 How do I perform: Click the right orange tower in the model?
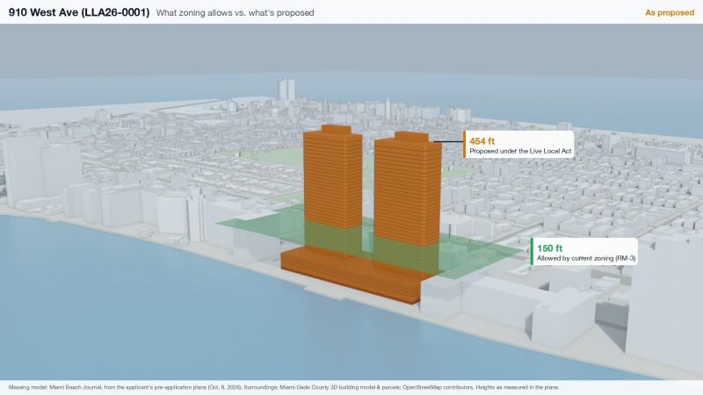(407, 190)
